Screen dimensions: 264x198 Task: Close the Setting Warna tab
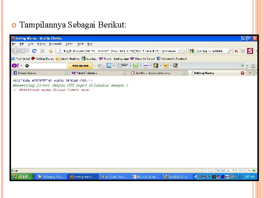[242, 73]
